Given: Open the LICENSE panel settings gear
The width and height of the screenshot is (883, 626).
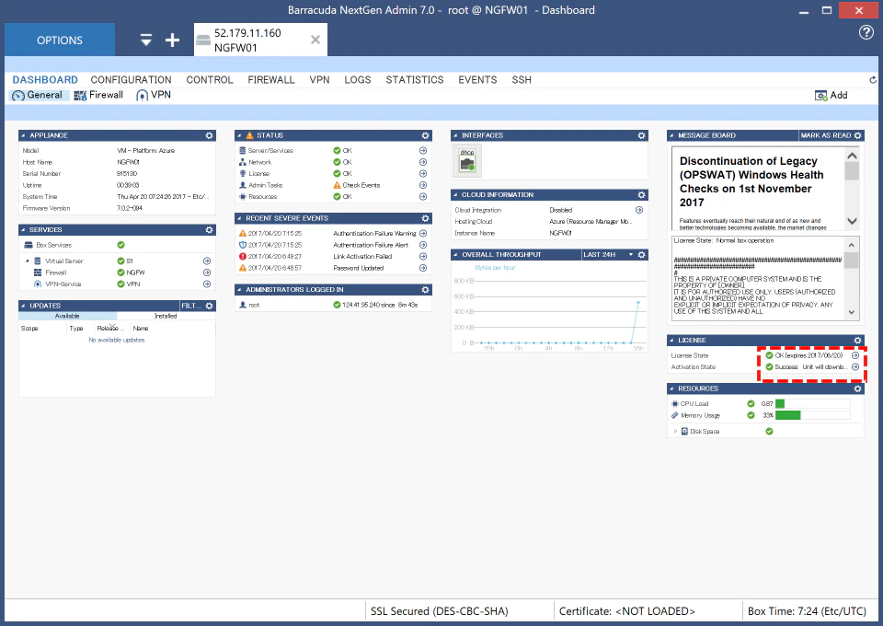Looking at the screenshot, I should click(x=857, y=341).
